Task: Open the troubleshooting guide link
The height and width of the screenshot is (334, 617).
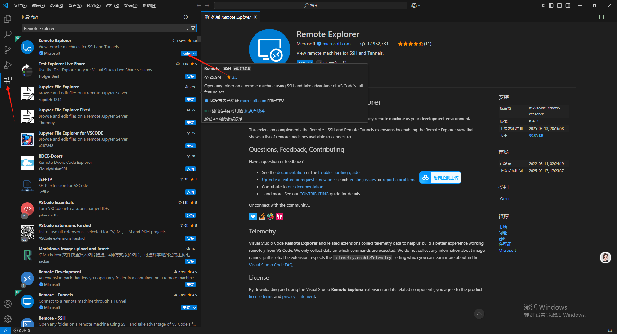Action: tap(339, 172)
